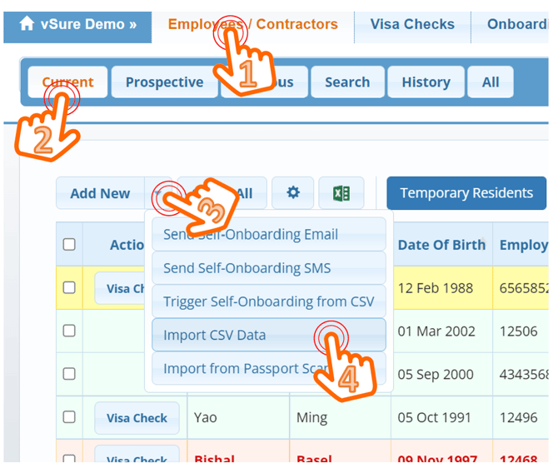Image resolution: width=558 pixels, height=468 pixels.
Task: Tick the checkbox for Yao Ming row
Action: (69, 417)
